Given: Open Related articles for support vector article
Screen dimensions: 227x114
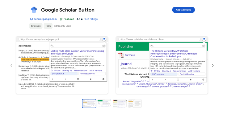Looking at the screenshot, I should click(x=81, y=71).
